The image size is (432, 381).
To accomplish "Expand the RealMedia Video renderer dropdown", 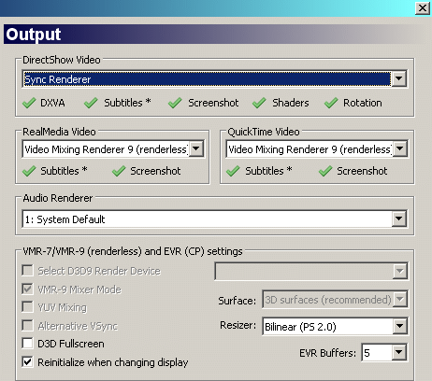I will (196, 148).
